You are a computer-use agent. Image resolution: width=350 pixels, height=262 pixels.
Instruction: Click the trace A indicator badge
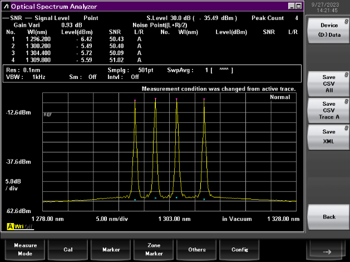pos(11,226)
